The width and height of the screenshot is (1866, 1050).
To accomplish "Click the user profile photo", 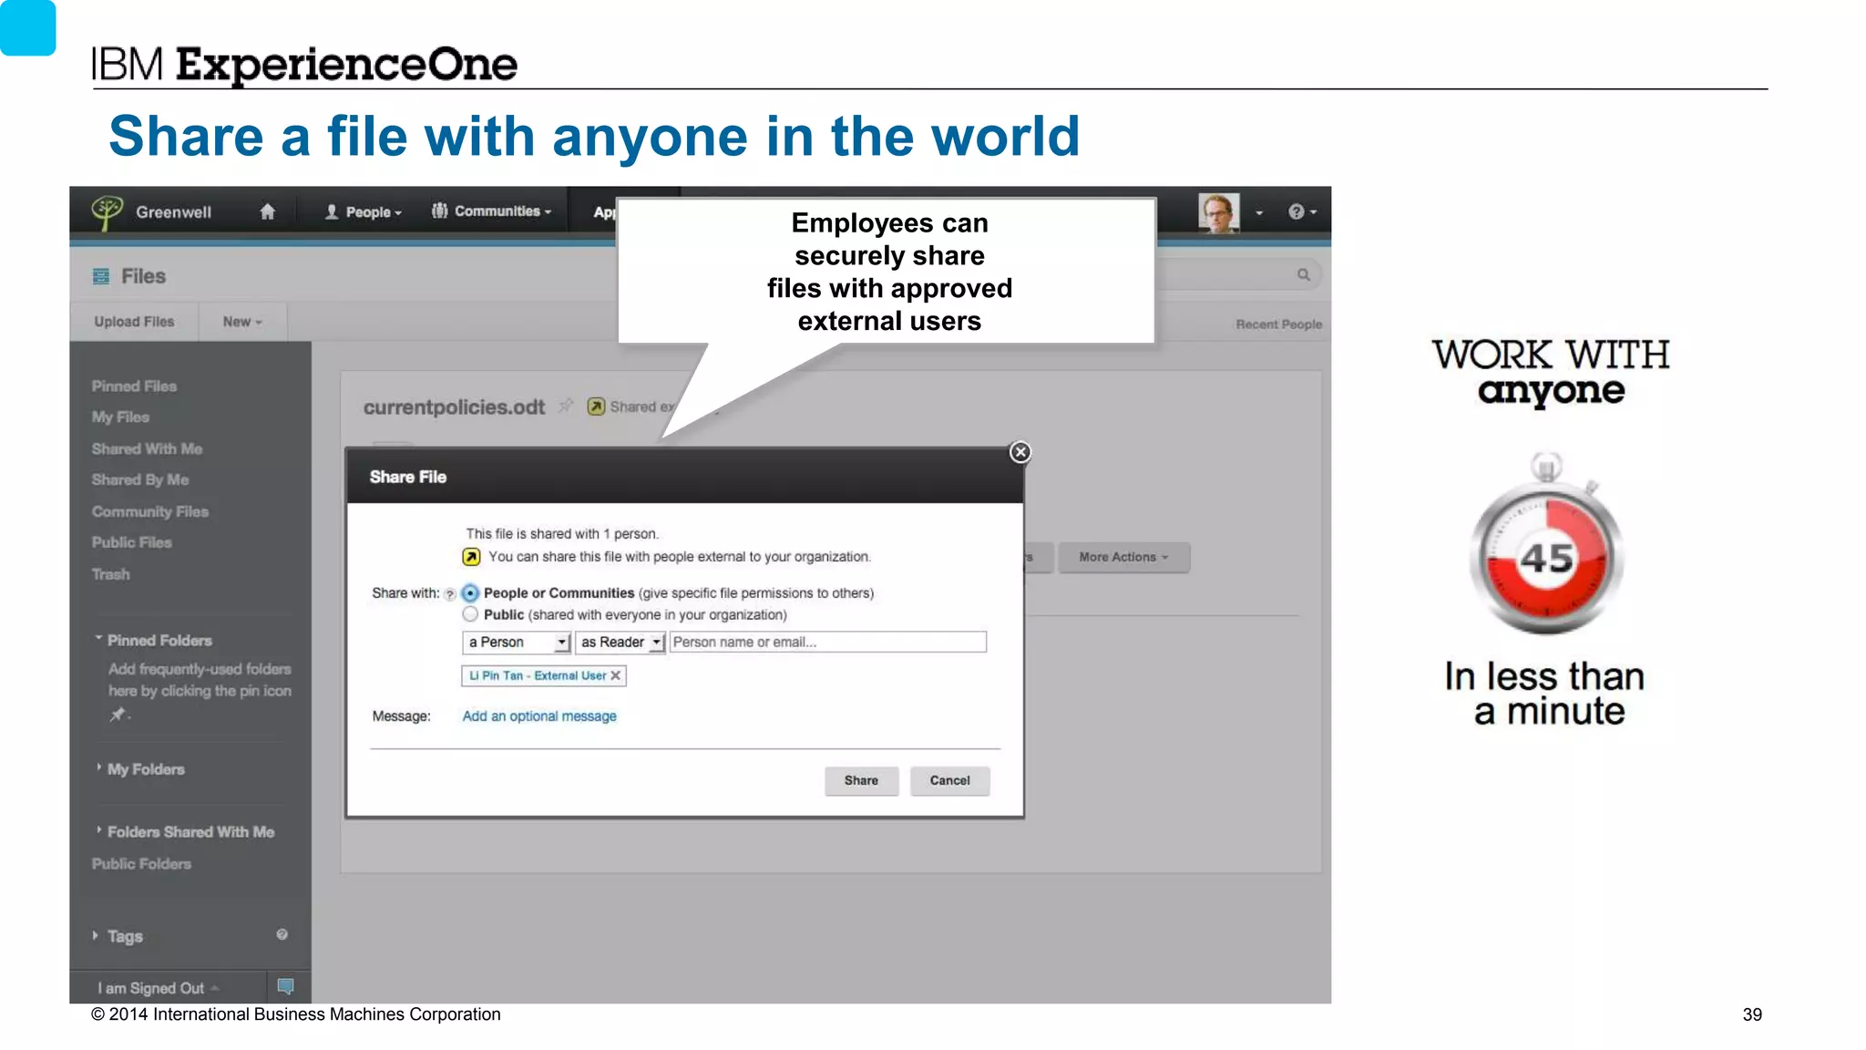I will (1218, 212).
